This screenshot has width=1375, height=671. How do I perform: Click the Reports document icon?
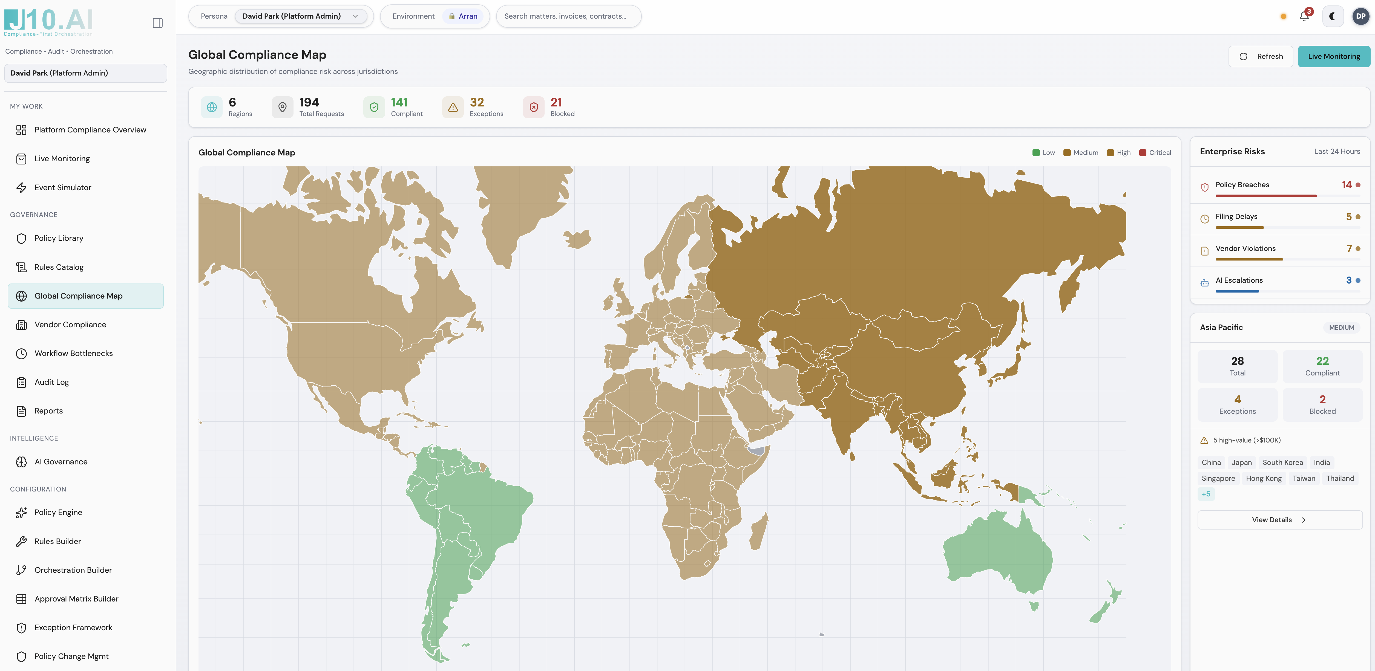pos(21,411)
